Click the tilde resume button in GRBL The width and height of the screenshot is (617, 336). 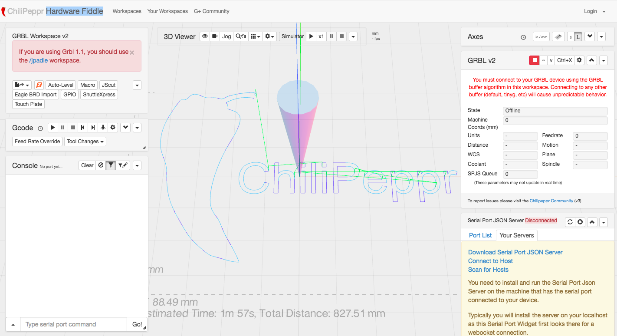pos(543,60)
